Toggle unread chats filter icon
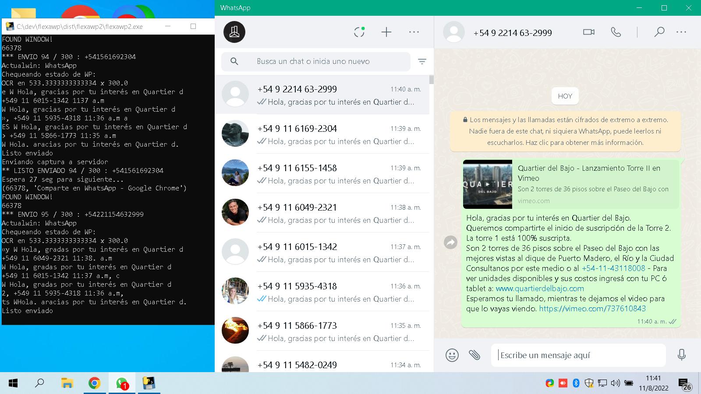The image size is (701, 394). (x=422, y=61)
